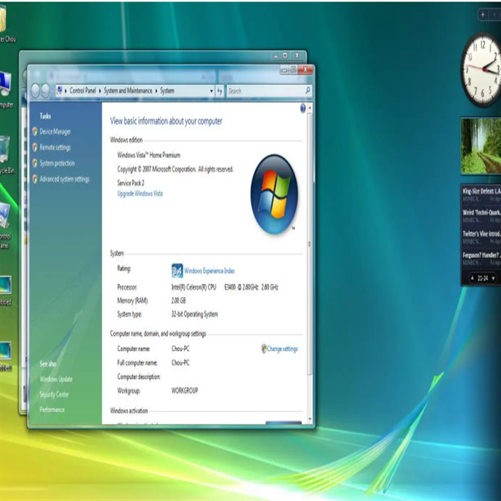Viewport: 501px width, 501px height.
Task: Expand the System and Maintenance breadcrumb arrow
Action: tap(156, 91)
